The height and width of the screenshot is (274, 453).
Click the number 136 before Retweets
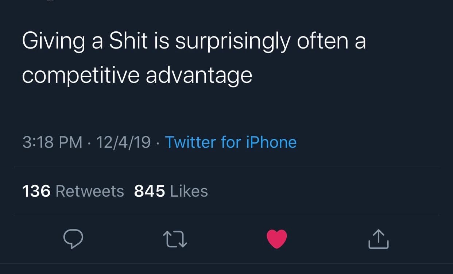(x=36, y=191)
